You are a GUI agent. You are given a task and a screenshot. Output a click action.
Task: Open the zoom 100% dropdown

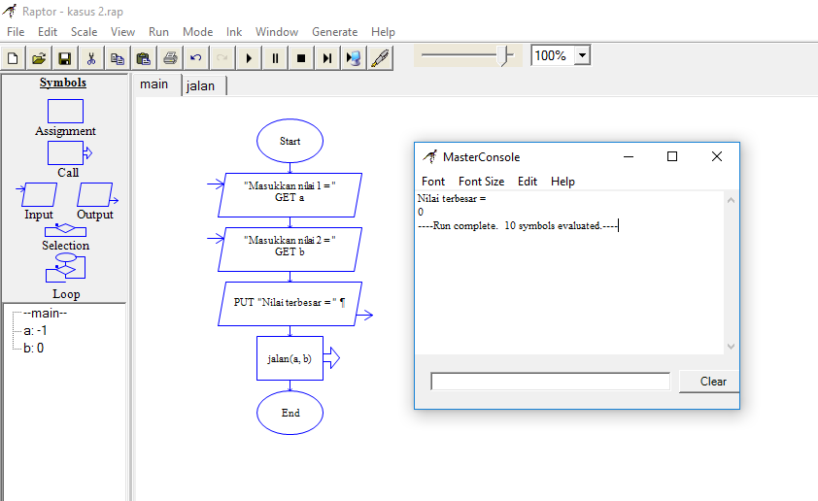click(x=583, y=54)
